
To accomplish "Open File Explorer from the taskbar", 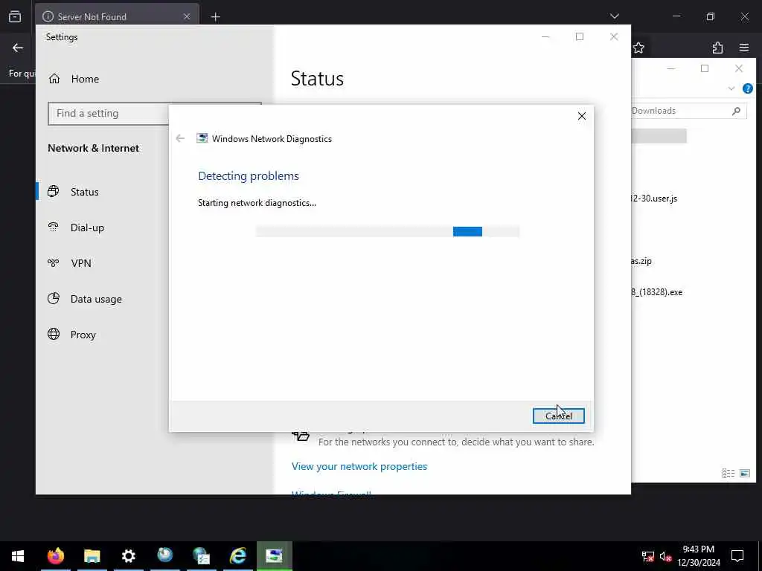I will pos(92,556).
